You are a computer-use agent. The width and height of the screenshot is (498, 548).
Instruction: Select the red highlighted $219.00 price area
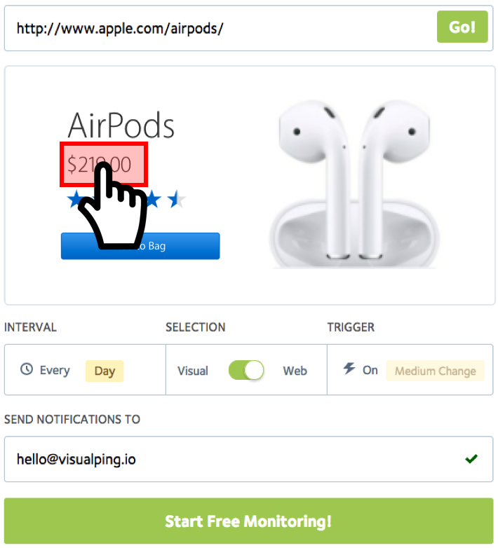point(104,164)
